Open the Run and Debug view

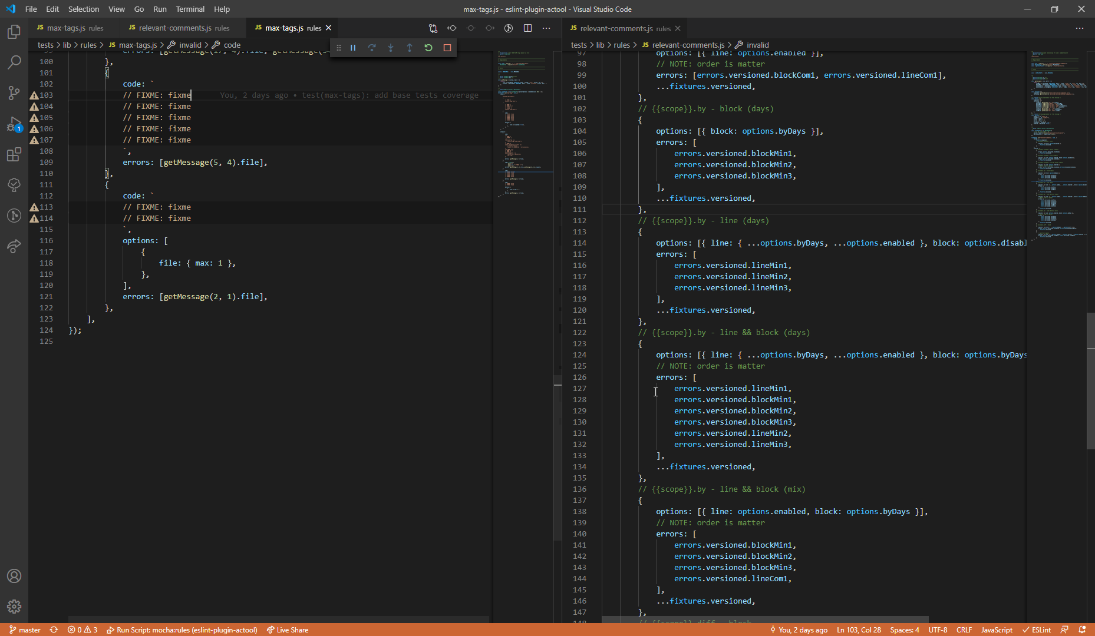tap(14, 124)
